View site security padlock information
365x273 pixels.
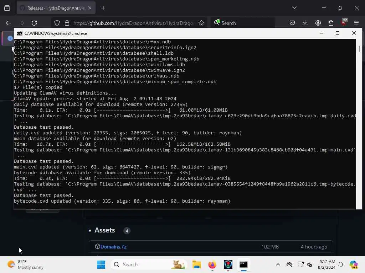pos(67,23)
